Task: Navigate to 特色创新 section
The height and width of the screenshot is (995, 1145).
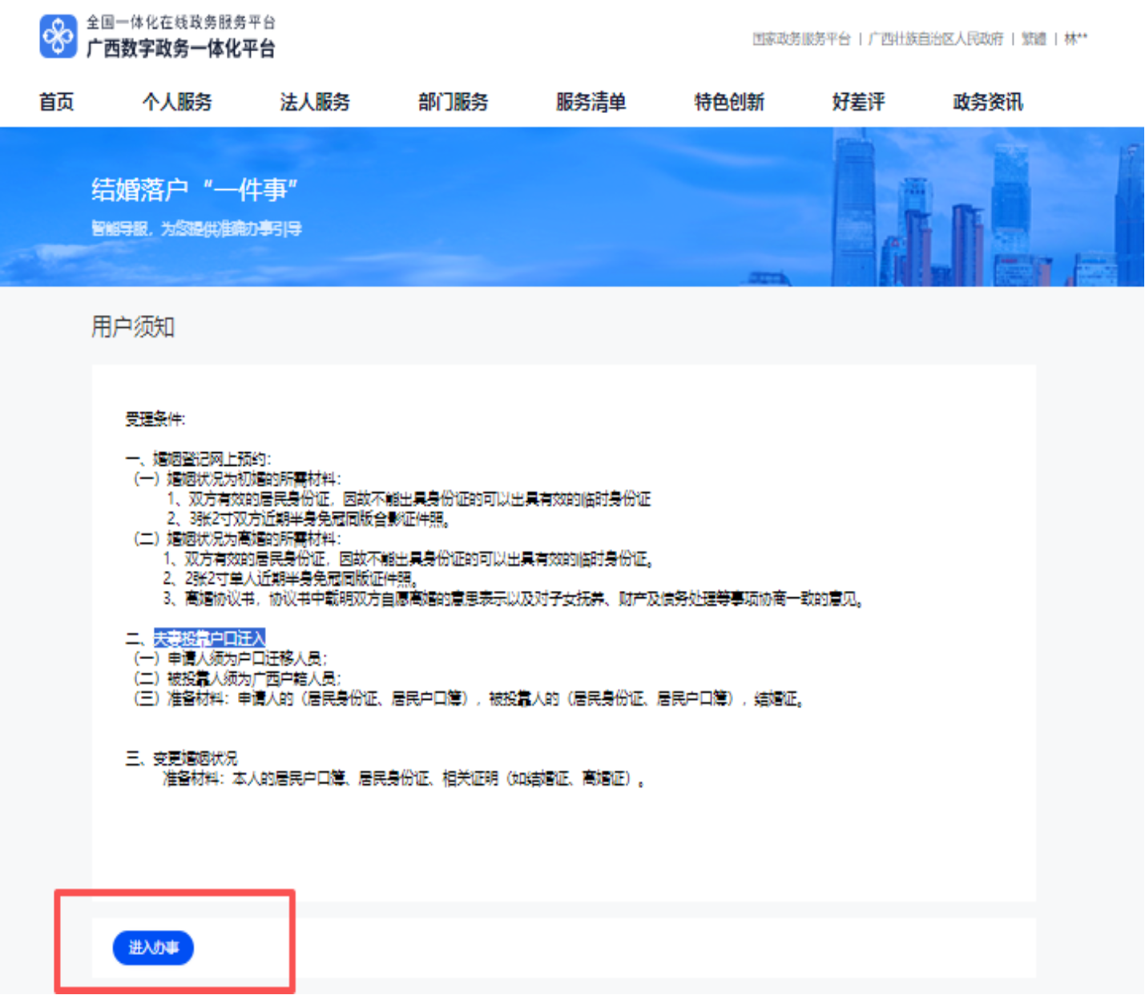Action: (x=728, y=102)
